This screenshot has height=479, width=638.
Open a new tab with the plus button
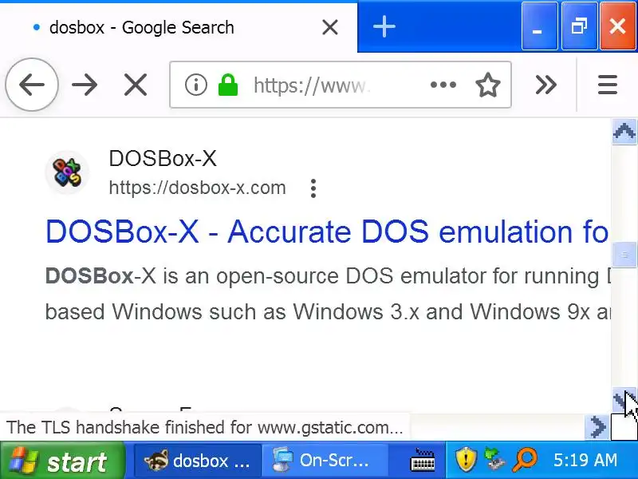(384, 27)
